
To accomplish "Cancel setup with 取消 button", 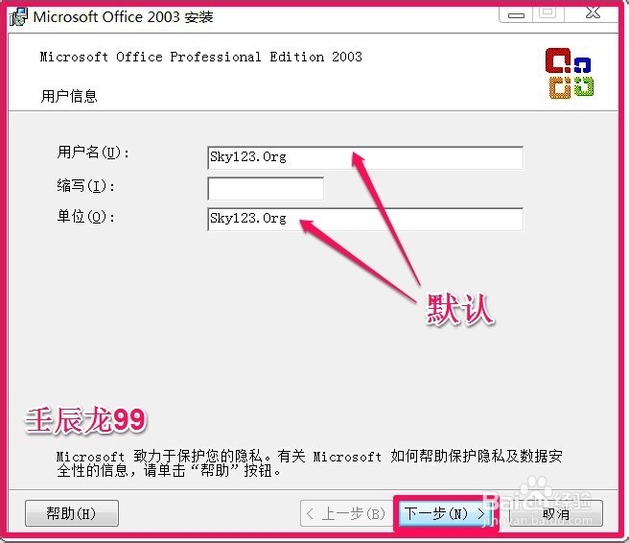I will (x=555, y=513).
